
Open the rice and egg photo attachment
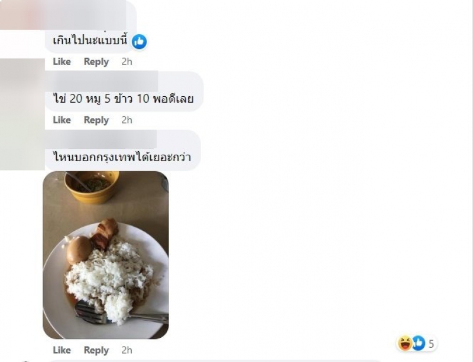pos(106,255)
